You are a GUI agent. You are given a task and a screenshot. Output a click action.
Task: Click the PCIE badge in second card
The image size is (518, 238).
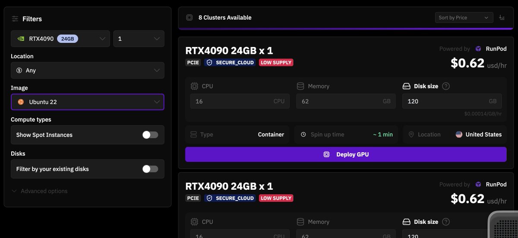(193, 198)
